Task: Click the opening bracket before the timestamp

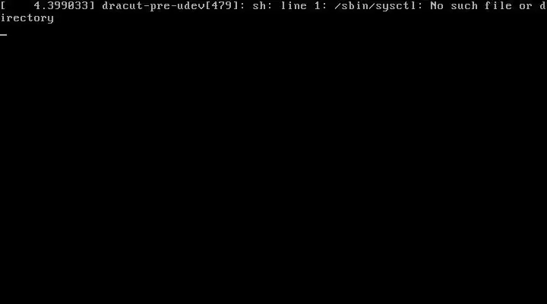Action: pos(3,5)
